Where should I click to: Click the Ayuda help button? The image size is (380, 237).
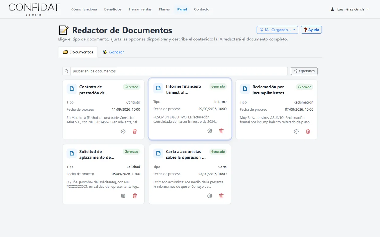pyautogui.click(x=311, y=30)
